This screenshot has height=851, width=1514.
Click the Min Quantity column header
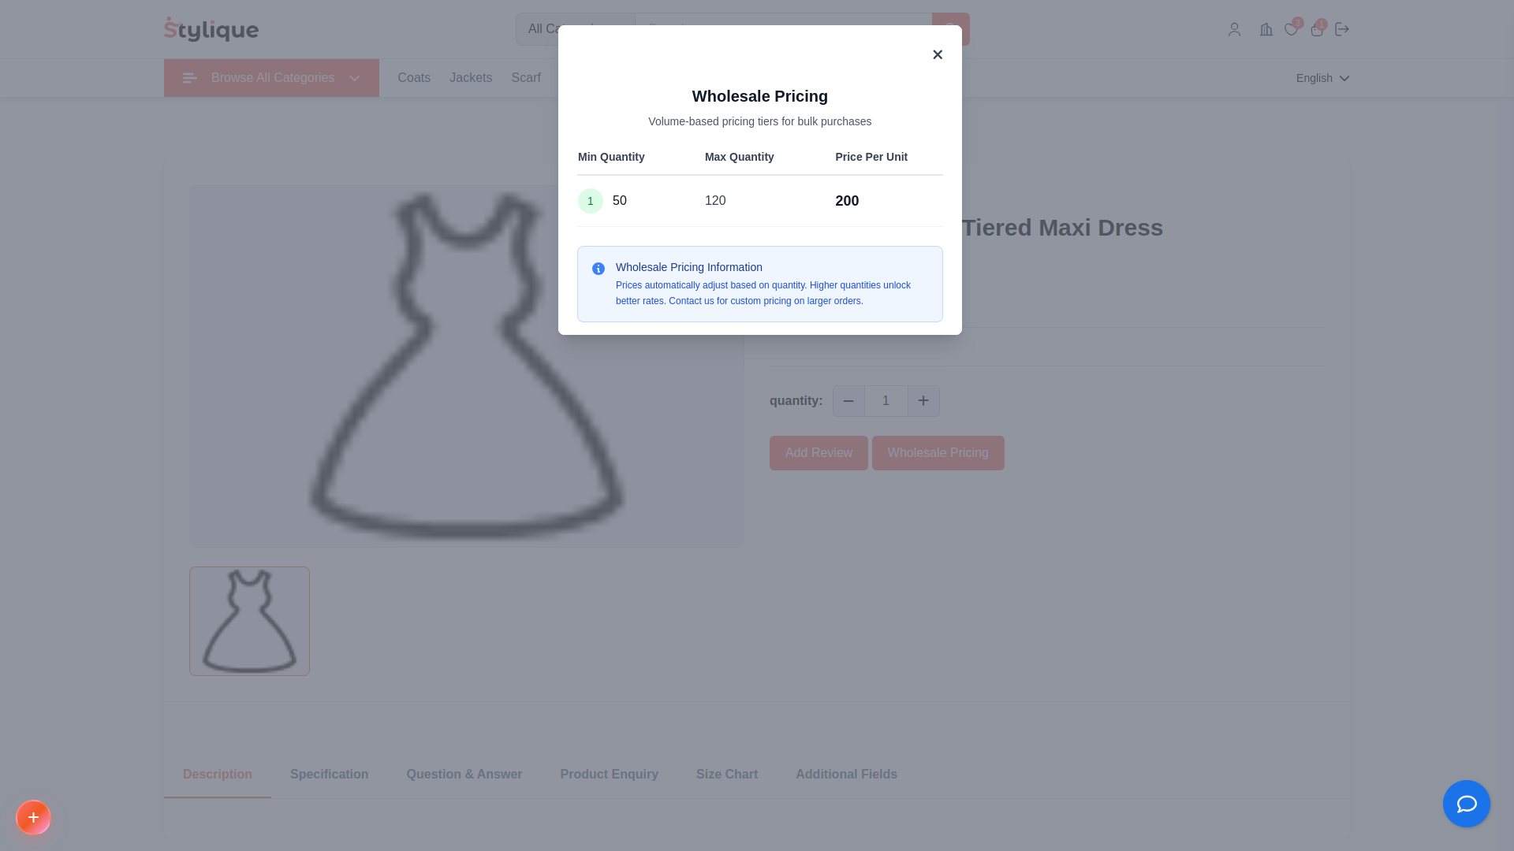pos(611,157)
